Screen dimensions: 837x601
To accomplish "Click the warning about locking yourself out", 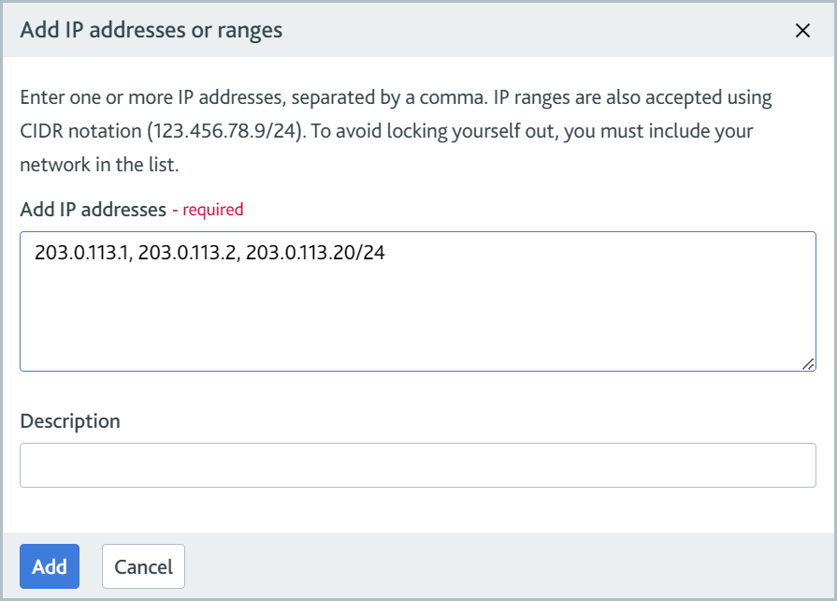I will tap(524, 130).
